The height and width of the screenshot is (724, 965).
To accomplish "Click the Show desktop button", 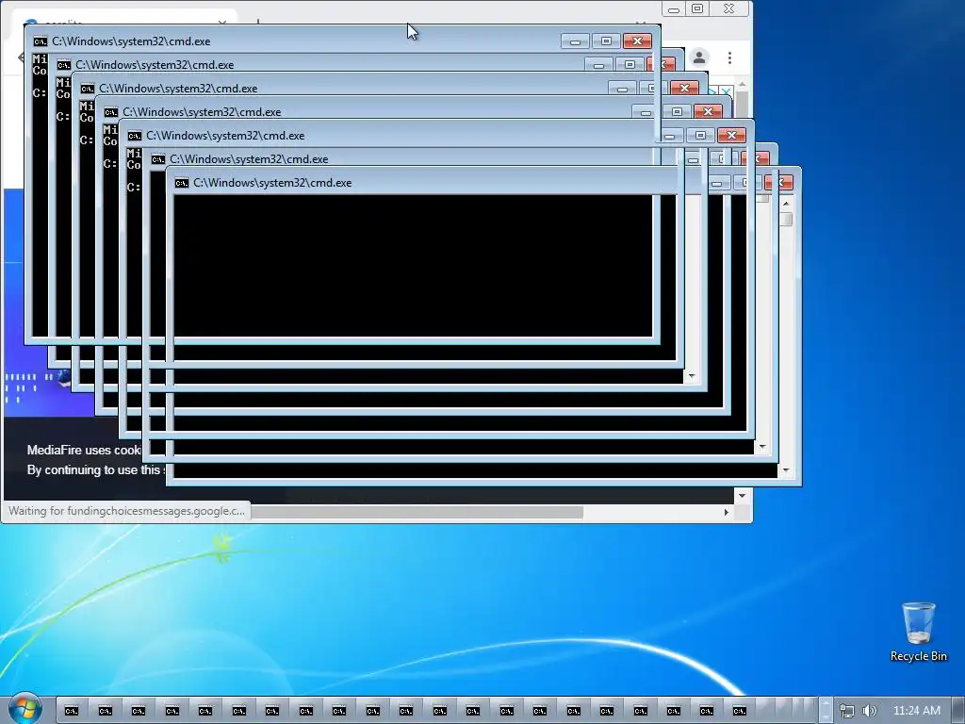I will [959, 710].
